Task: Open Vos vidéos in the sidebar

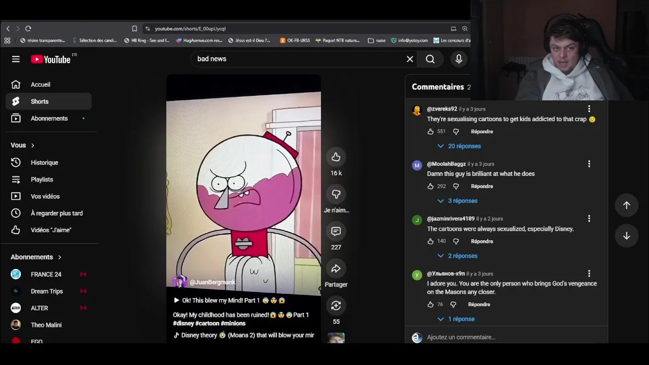Action: coord(49,196)
